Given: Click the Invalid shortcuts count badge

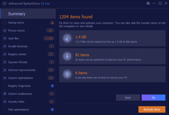Looking at the screenshot, I should coord(51,46).
